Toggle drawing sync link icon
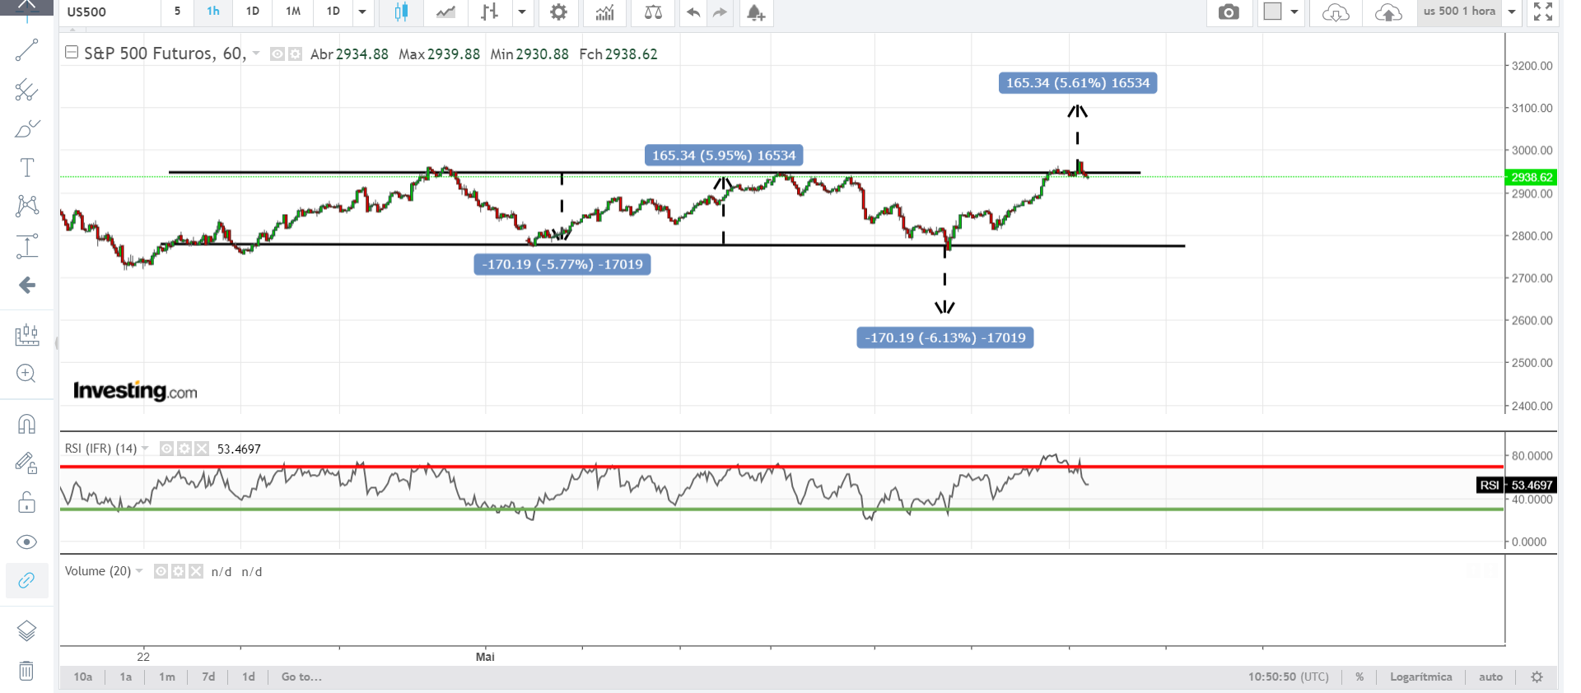 pyautogui.click(x=26, y=580)
